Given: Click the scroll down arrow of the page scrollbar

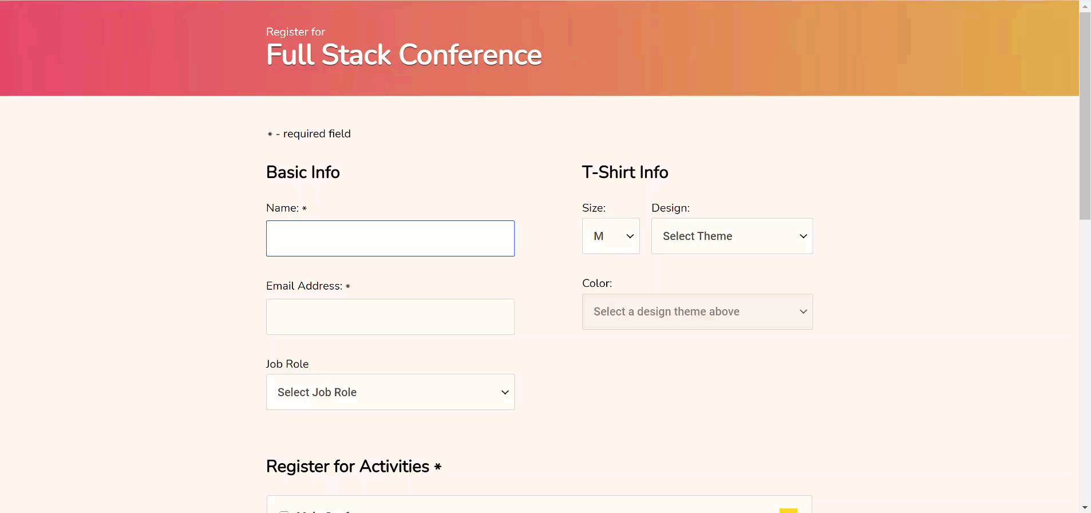Looking at the screenshot, I should (x=1085, y=507).
